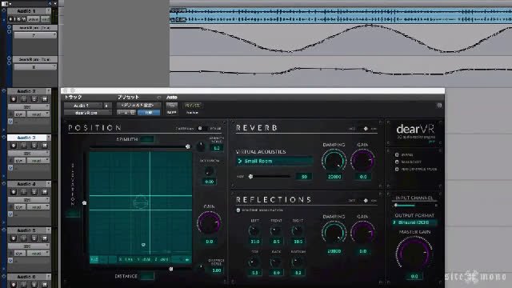
Task: Click the Reverb Size value field 50
Action: [x=304, y=177]
